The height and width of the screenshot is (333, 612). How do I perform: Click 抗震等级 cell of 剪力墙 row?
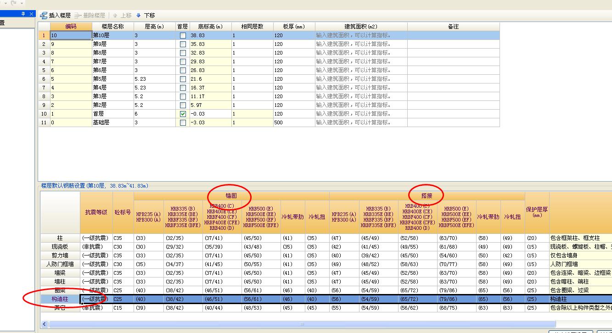[96, 255]
